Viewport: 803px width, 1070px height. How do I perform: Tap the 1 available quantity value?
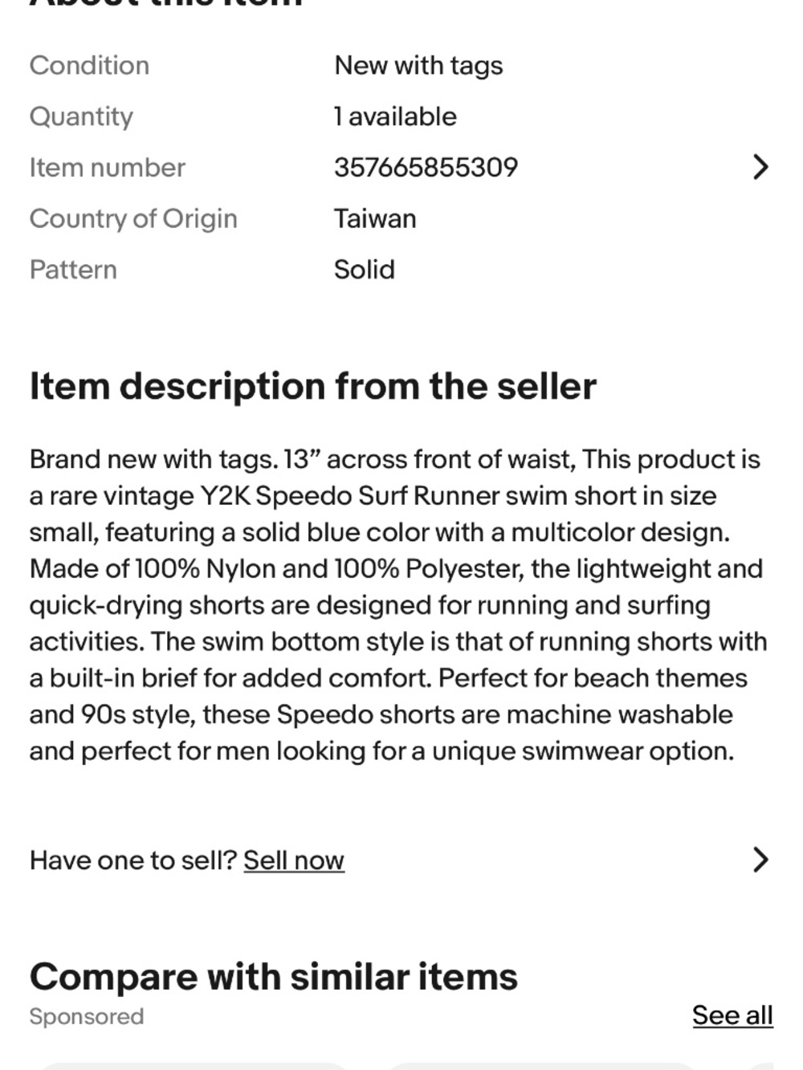pos(395,116)
